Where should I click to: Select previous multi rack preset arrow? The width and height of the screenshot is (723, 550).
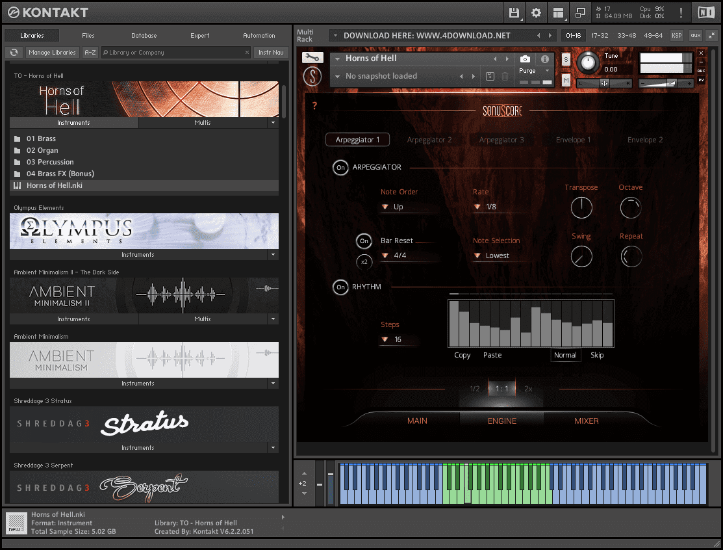click(539, 36)
